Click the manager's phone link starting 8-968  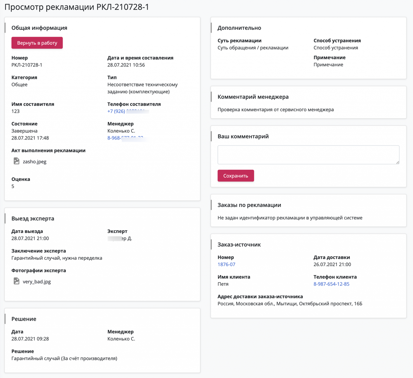[114, 138]
